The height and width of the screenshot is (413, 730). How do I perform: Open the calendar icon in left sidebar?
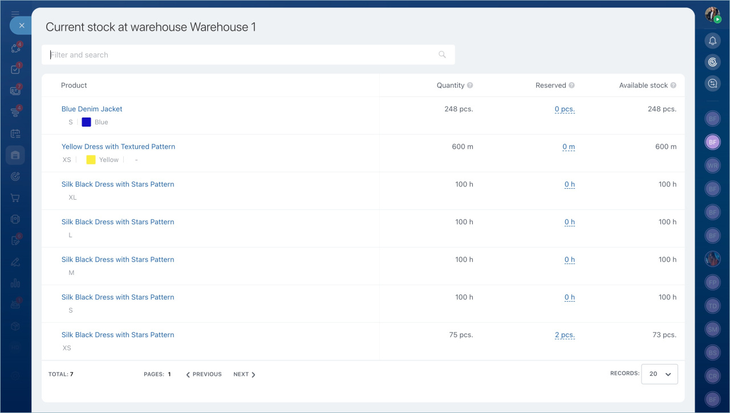tap(15, 133)
